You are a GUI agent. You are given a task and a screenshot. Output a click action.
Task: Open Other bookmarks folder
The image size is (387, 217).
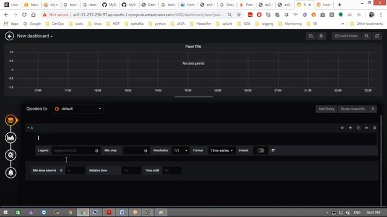pyautogui.click(x=366, y=24)
